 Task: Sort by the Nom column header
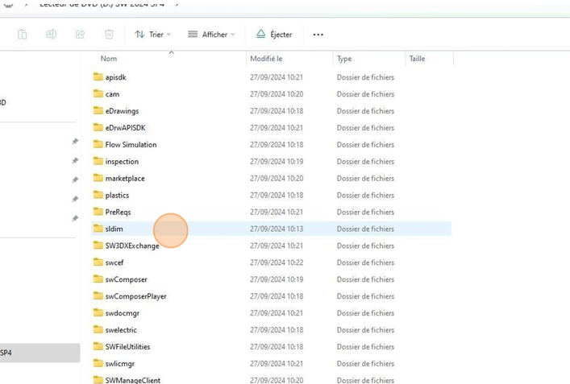(109, 59)
